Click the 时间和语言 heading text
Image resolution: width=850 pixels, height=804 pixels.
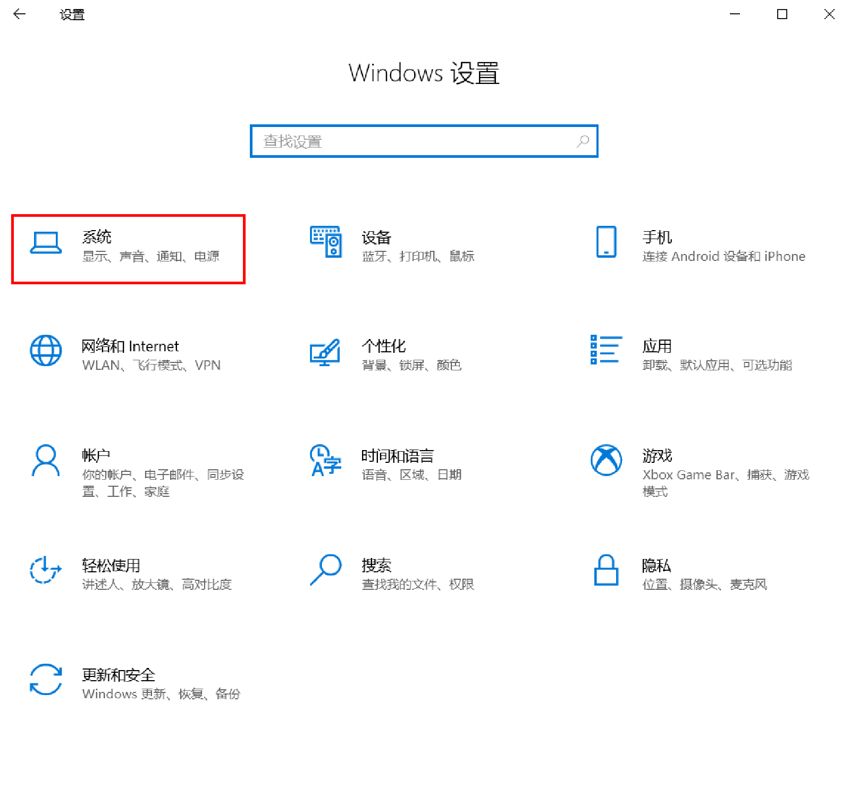click(398, 456)
